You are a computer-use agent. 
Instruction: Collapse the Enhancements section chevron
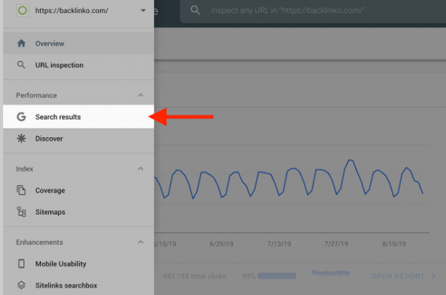(x=140, y=242)
